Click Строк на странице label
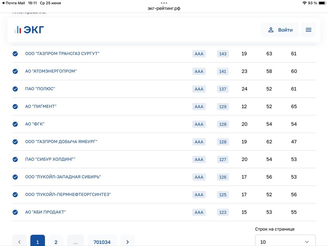Screen dimensions: 328x246 point(275,229)
